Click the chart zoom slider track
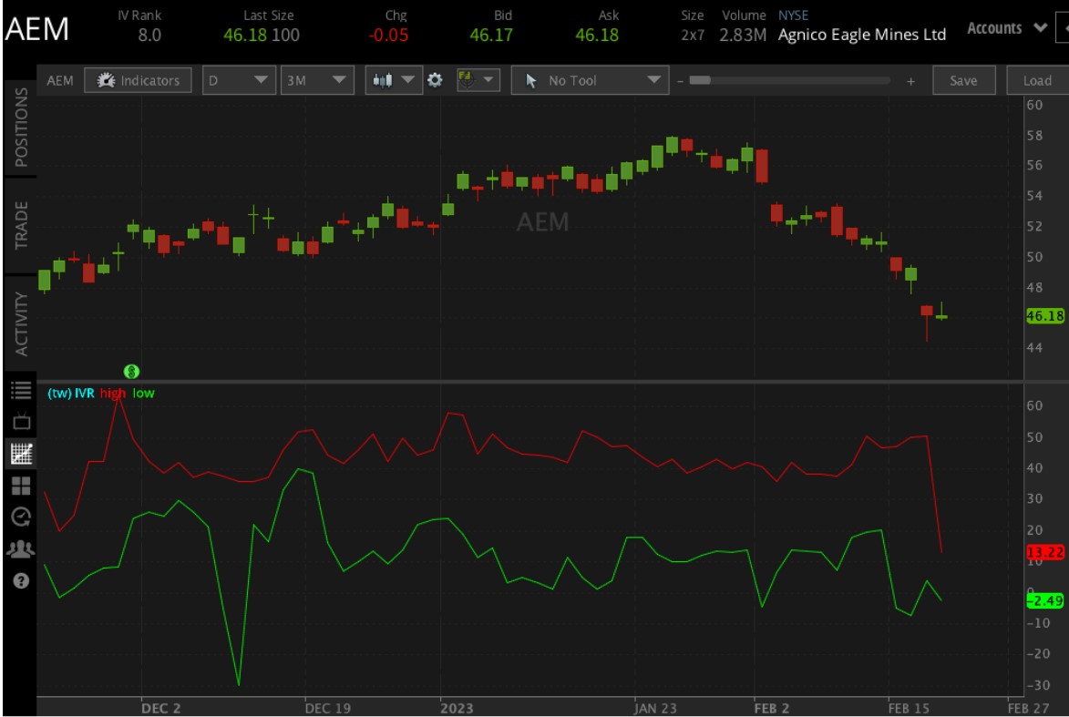Image resolution: width=1069 pixels, height=717 pixels. click(x=789, y=80)
